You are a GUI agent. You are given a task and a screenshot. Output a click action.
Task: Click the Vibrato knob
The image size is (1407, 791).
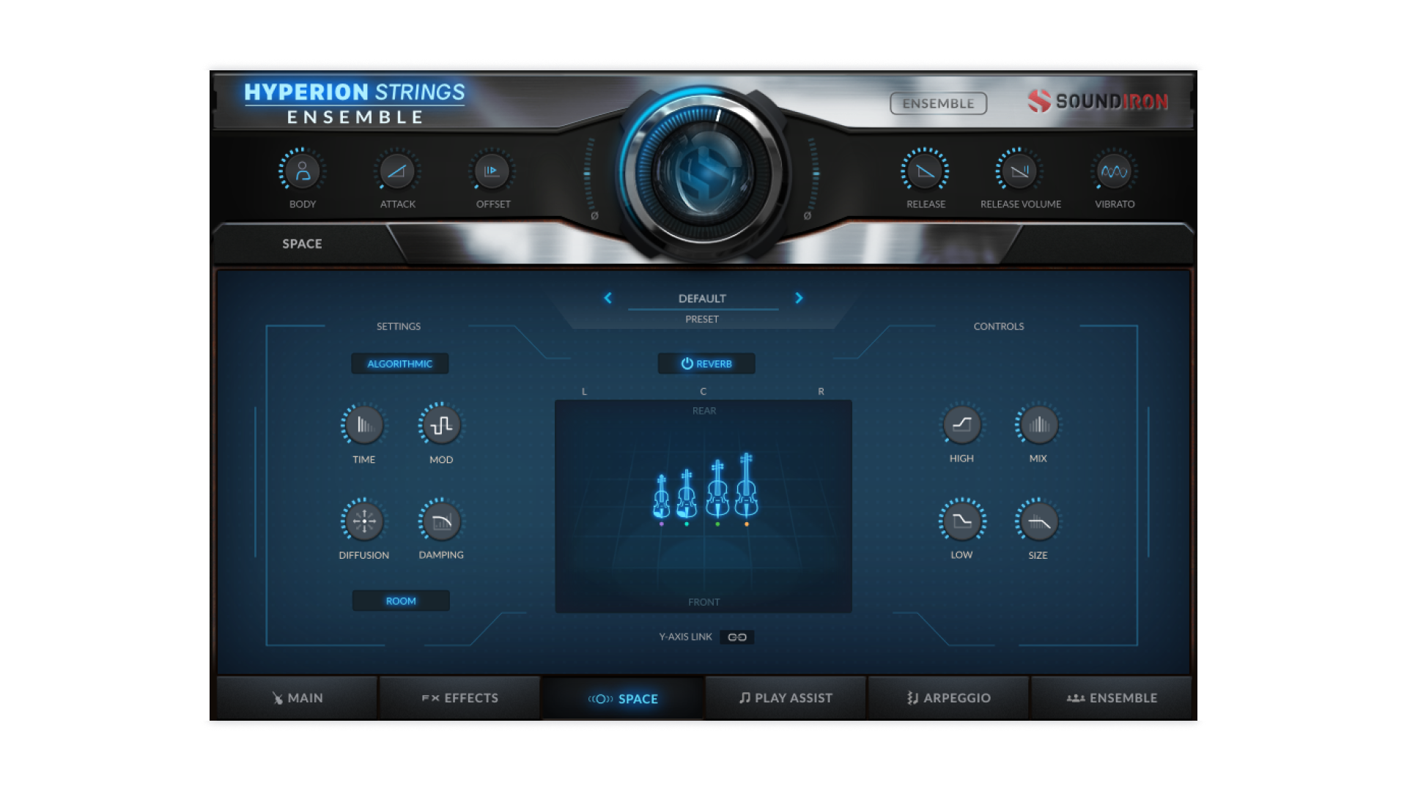[x=1115, y=171]
